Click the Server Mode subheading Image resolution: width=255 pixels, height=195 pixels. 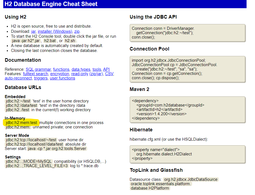pyautogui.click(x=17, y=135)
